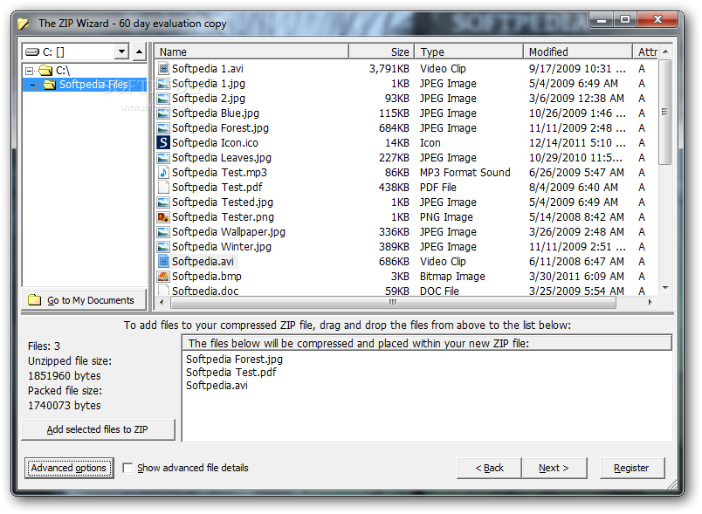Select the Softpedia Wallpaper.jpg file name
Viewport: 702px width, 514px height.
229,232
